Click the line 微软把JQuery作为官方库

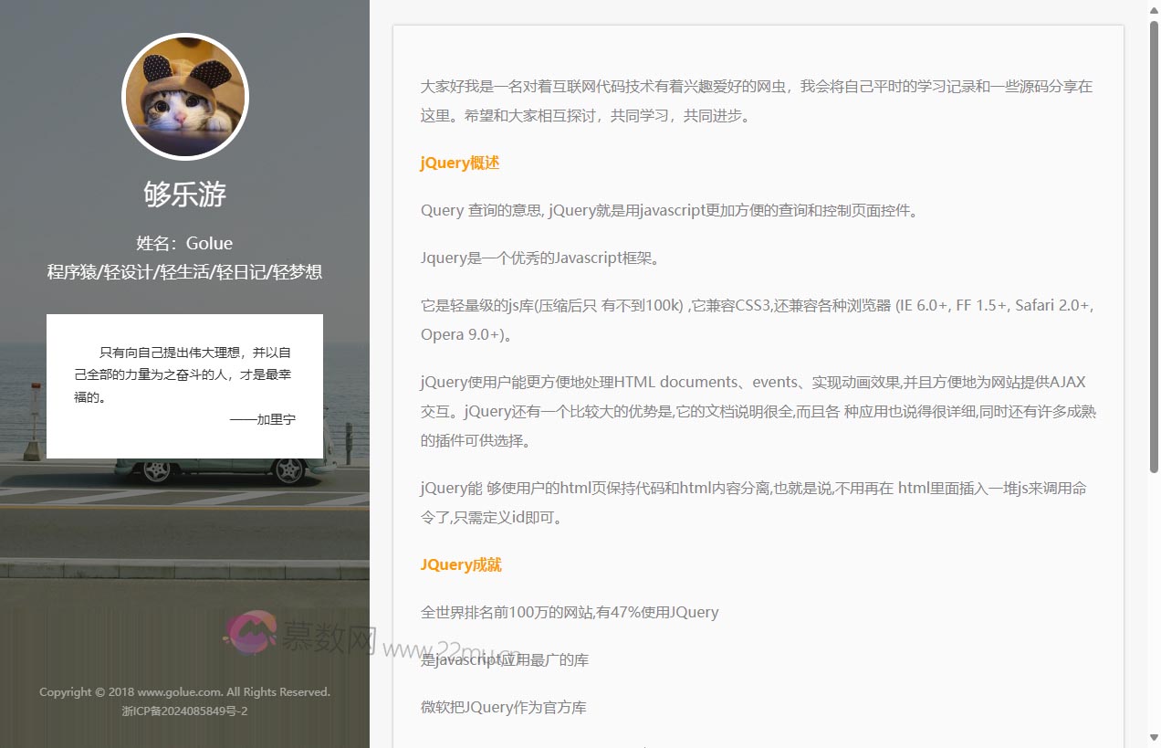pos(503,707)
